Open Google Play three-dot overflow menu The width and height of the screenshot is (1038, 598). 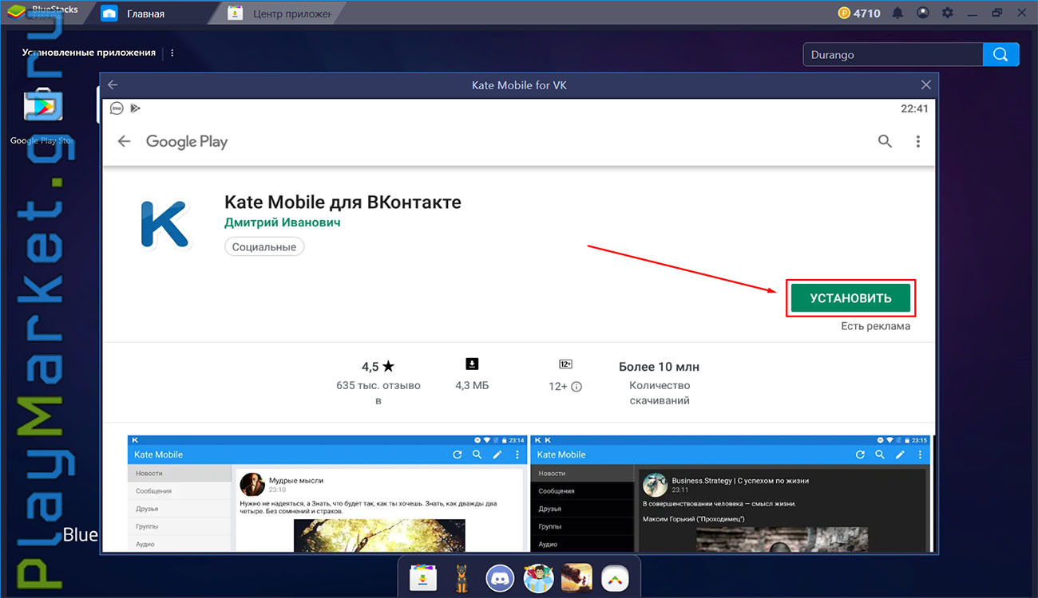pyautogui.click(x=918, y=141)
